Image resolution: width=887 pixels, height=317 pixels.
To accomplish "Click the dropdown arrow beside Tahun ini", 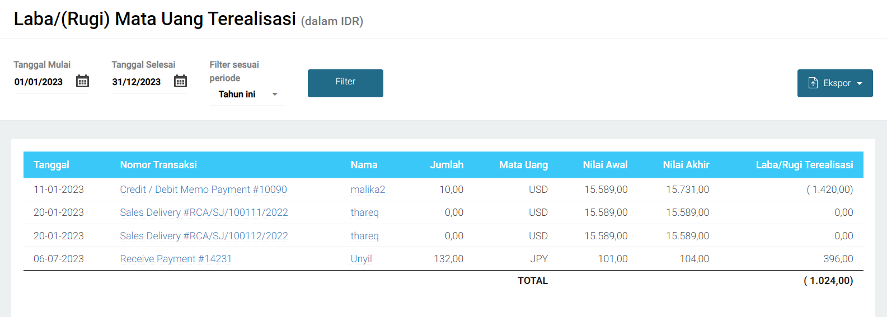I will (275, 94).
